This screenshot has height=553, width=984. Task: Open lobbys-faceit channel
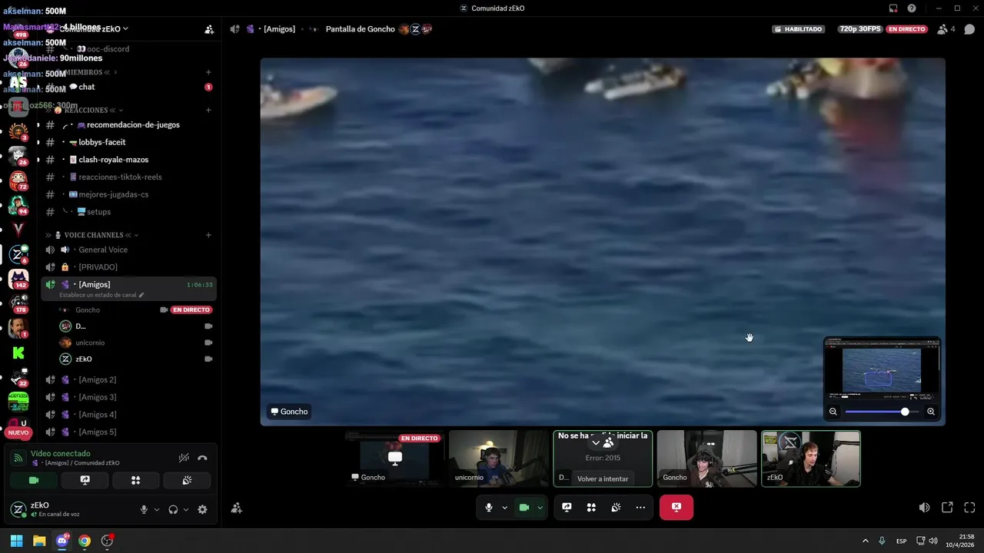click(128, 142)
